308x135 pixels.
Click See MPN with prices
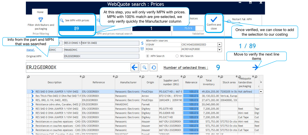tap(77, 20)
